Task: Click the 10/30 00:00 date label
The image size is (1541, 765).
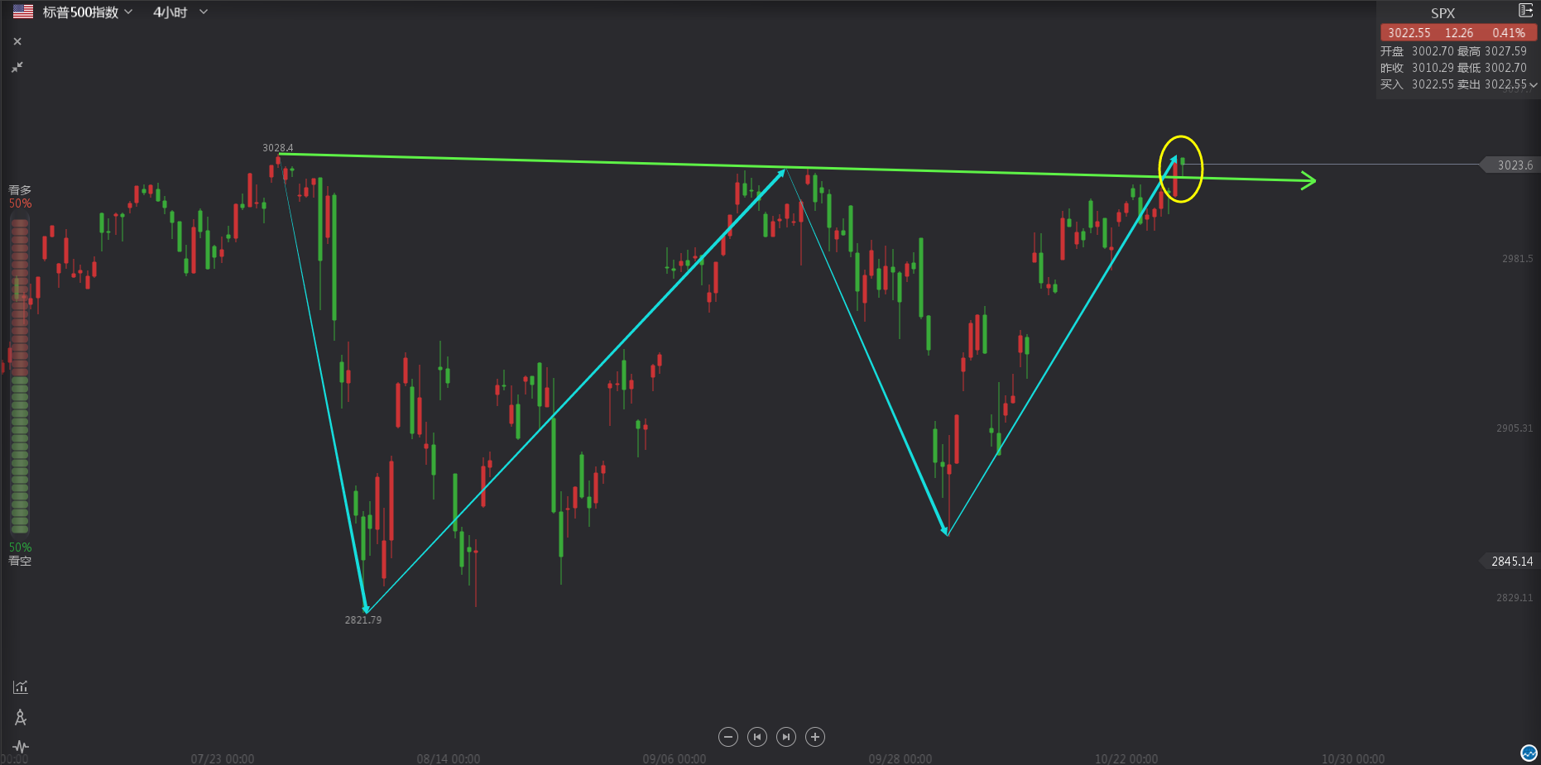Action: point(1353,758)
